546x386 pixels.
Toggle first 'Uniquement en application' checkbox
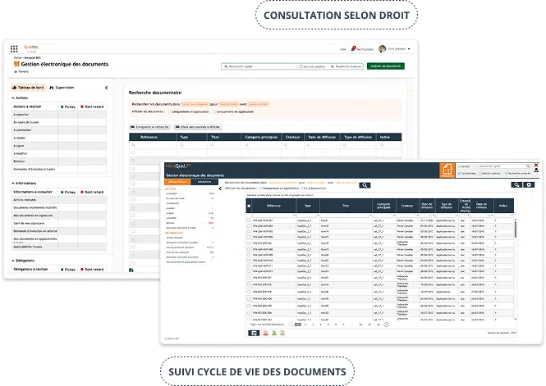(x=170, y=112)
